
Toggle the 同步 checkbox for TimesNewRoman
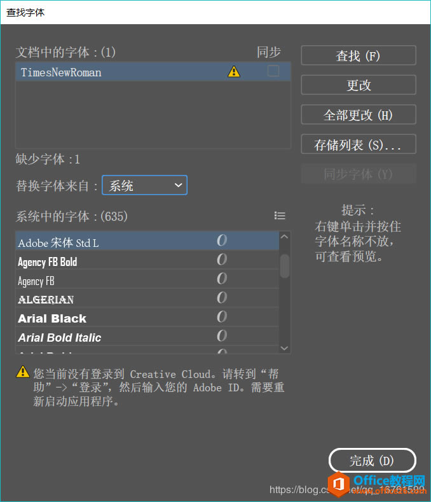pyautogui.click(x=273, y=71)
